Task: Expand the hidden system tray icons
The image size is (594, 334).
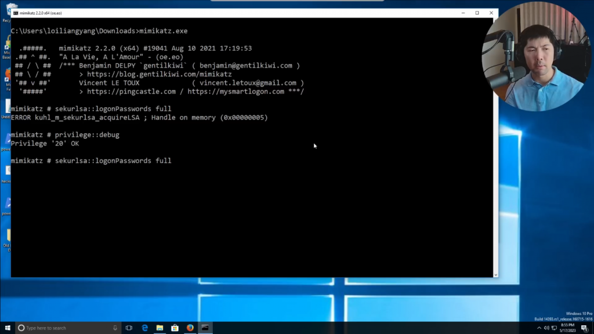Action: pyautogui.click(x=539, y=328)
